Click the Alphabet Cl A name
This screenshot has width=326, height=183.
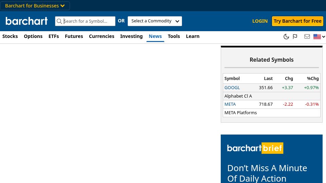(238, 96)
